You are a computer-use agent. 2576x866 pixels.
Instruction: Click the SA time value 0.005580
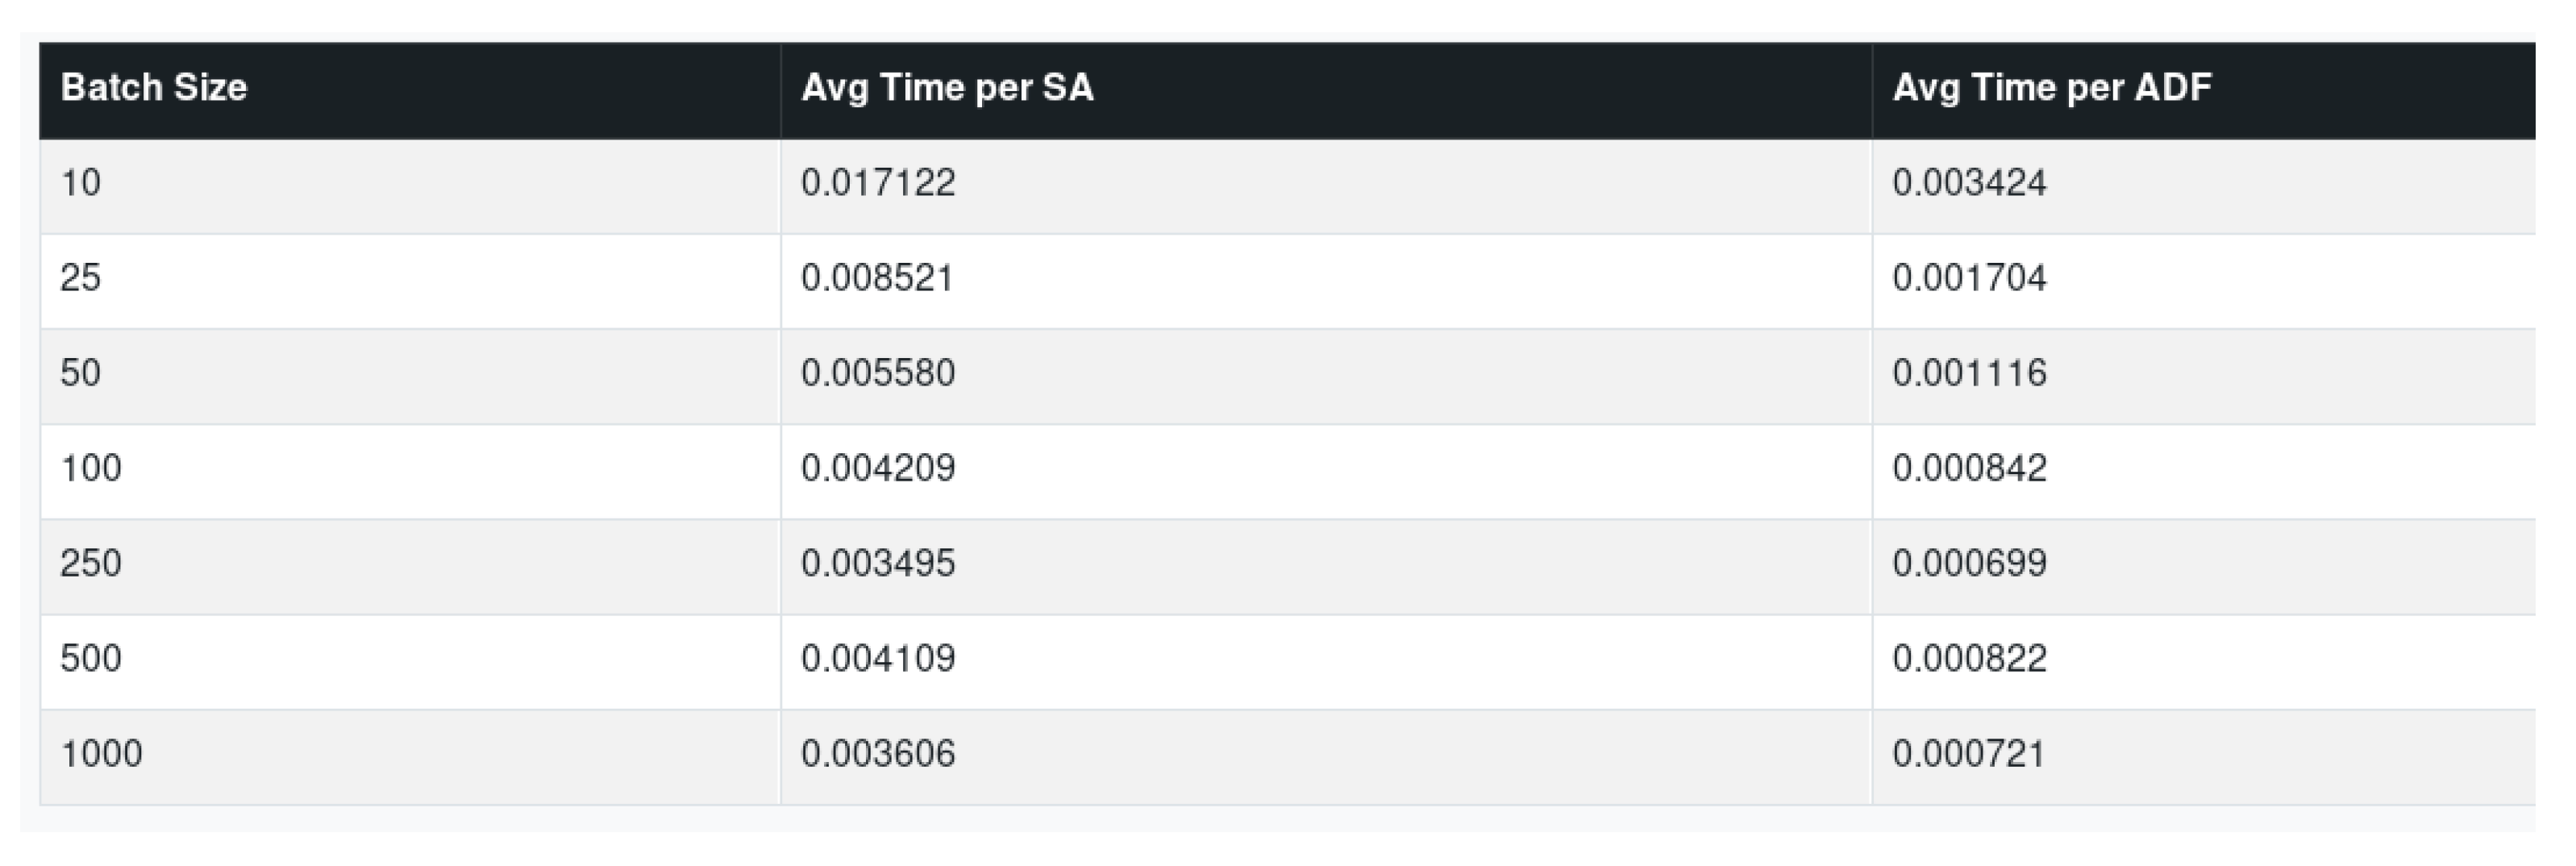click(878, 373)
